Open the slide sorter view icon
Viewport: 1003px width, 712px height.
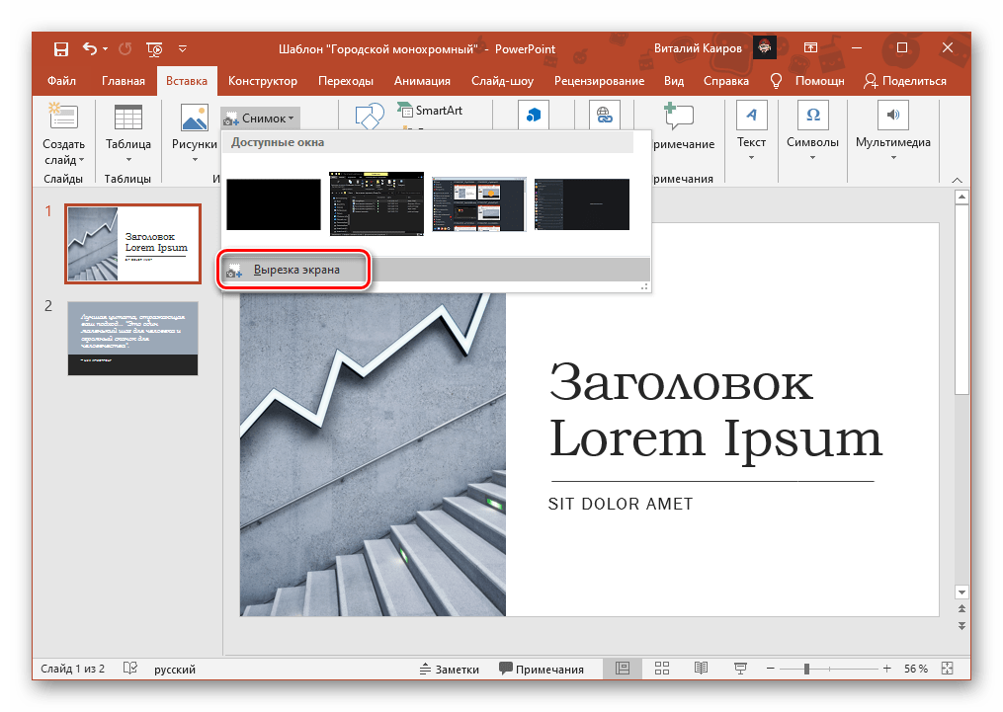click(662, 669)
